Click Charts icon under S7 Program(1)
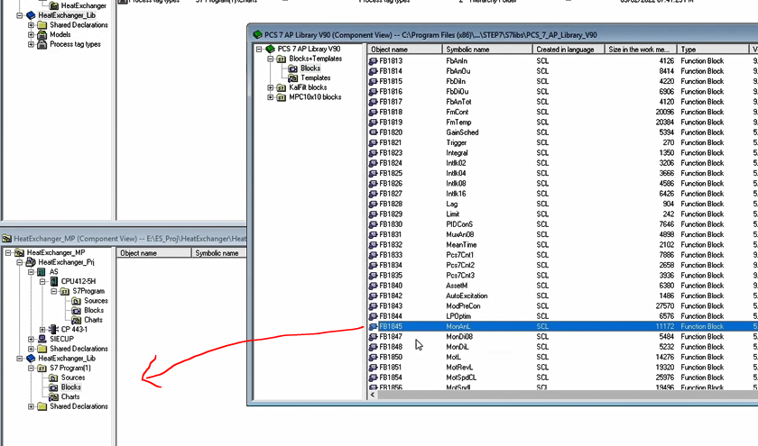Screen dimensions: 758x446 pyautogui.click(x=53, y=397)
